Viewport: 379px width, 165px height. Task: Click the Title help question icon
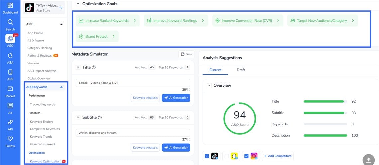94,67
